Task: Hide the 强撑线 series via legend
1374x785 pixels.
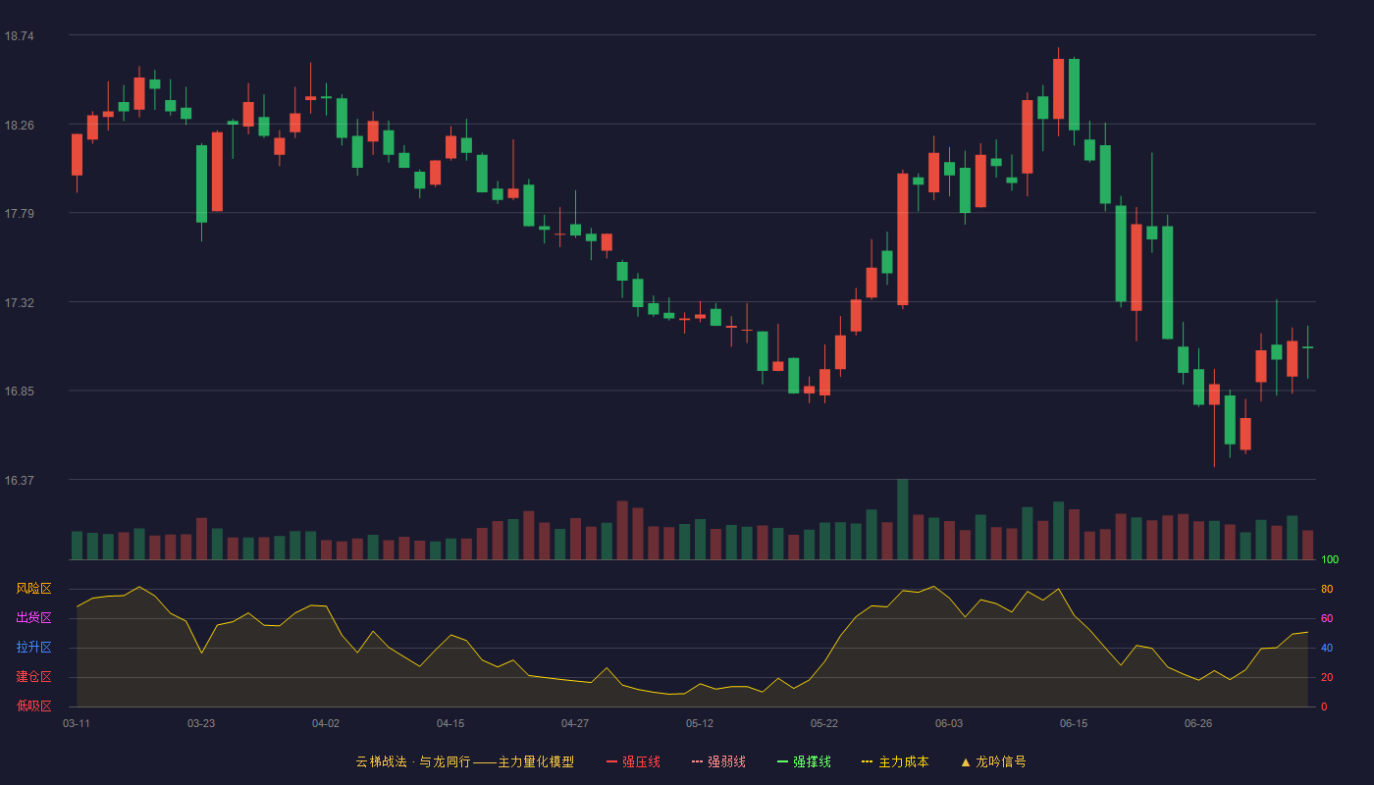Action: coord(804,761)
